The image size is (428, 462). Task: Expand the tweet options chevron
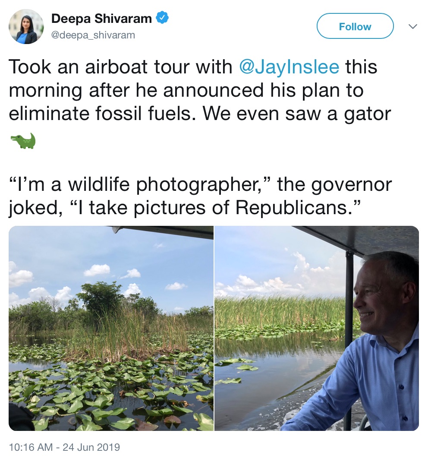click(413, 26)
